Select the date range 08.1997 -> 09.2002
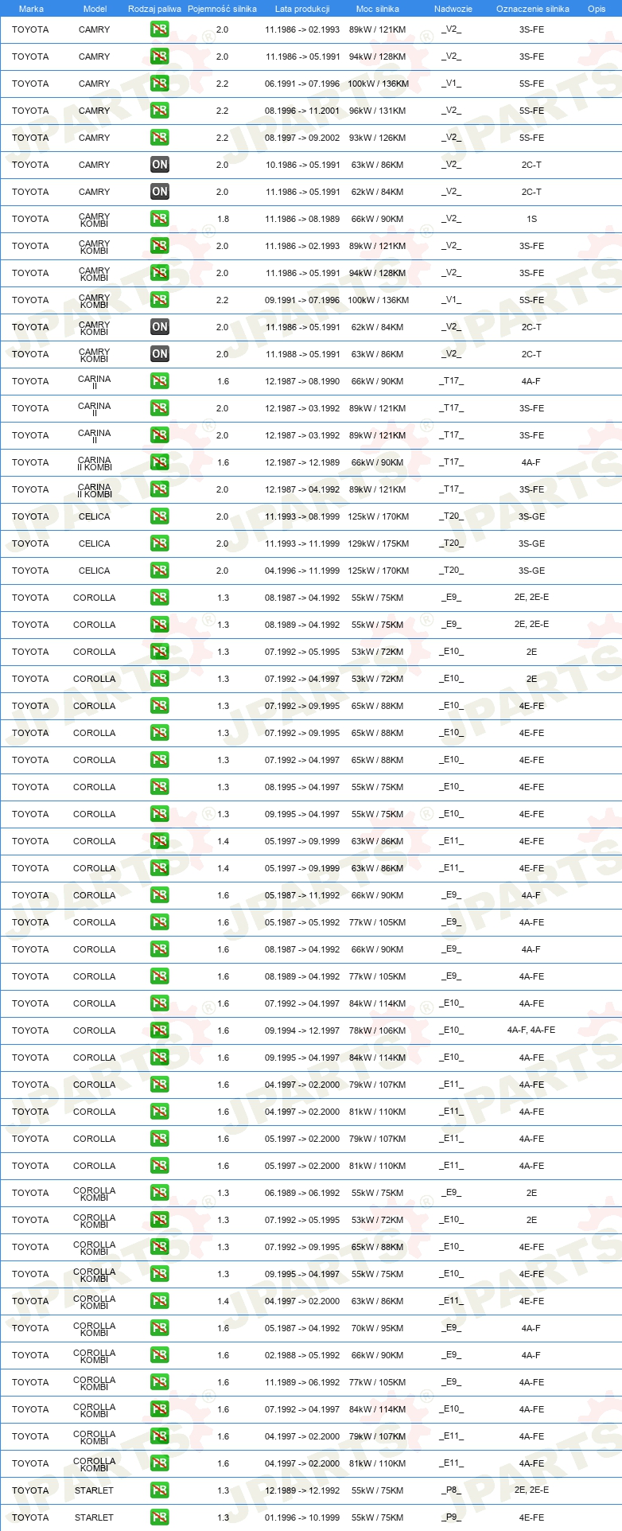 pos(302,138)
